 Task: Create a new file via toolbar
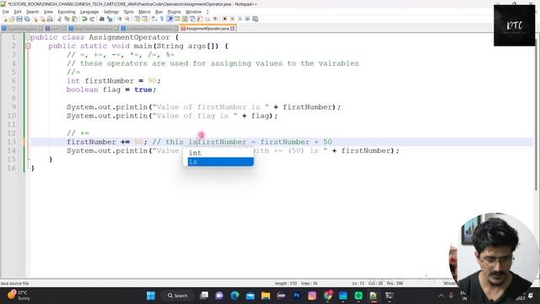(5, 19)
